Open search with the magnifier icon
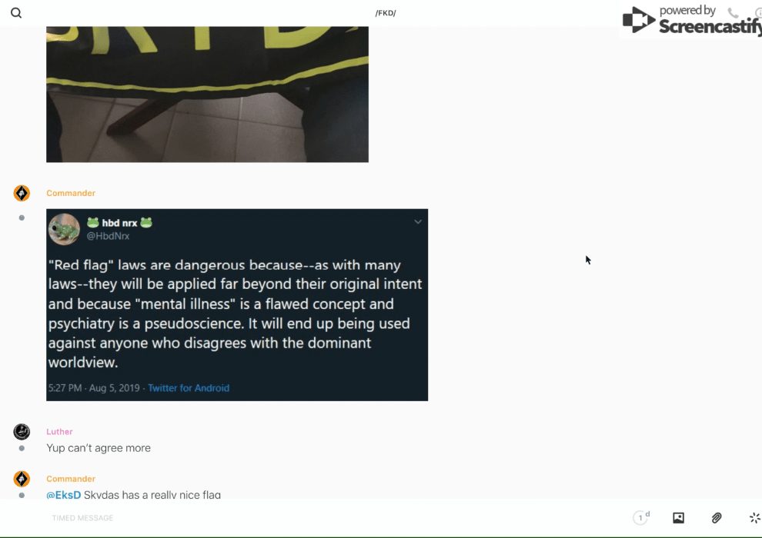Image resolution: width=762 pixels, height=538 pixels. (x=16, y=13)
